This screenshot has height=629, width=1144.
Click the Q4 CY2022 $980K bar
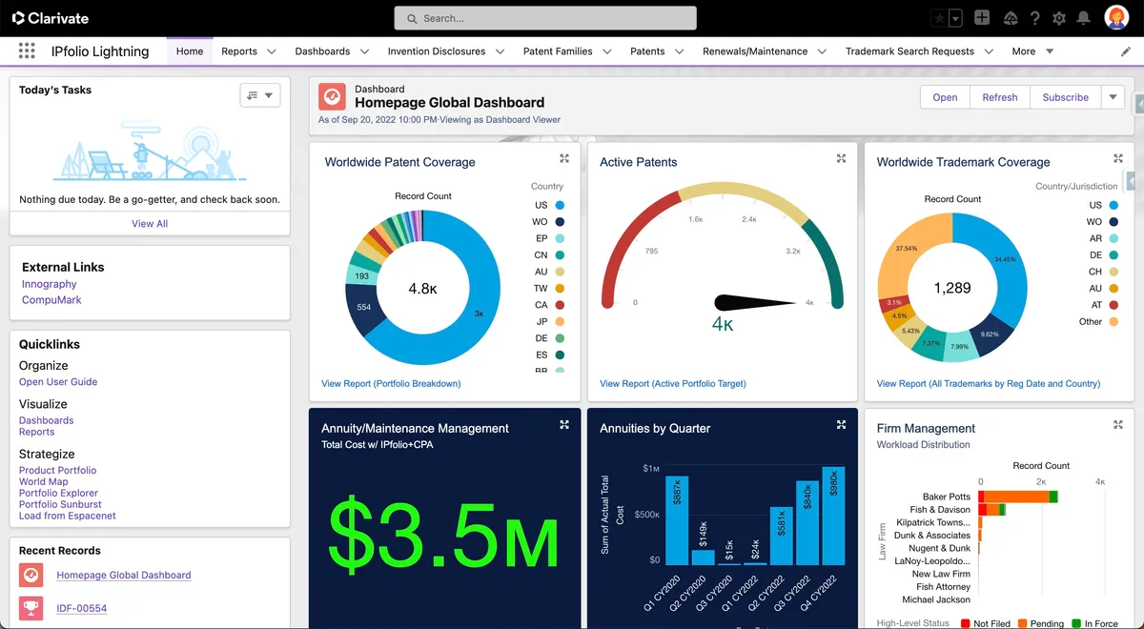[x=833, y=516]
